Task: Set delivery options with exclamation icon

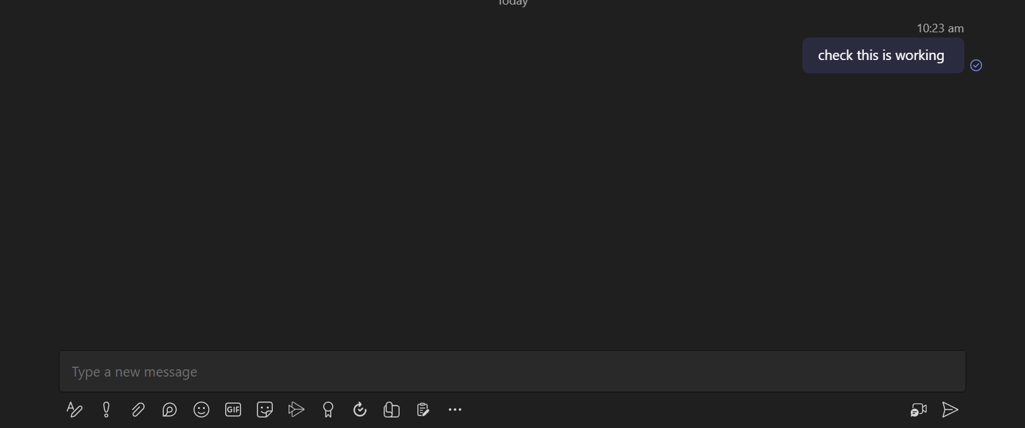Action: (x=106, y=410)
